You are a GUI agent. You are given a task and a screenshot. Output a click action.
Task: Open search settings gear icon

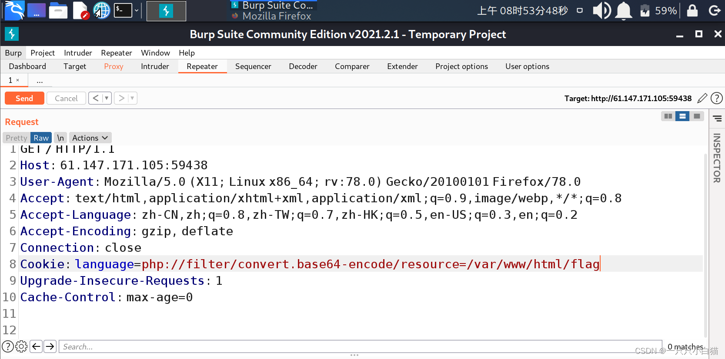coord(21,346)
